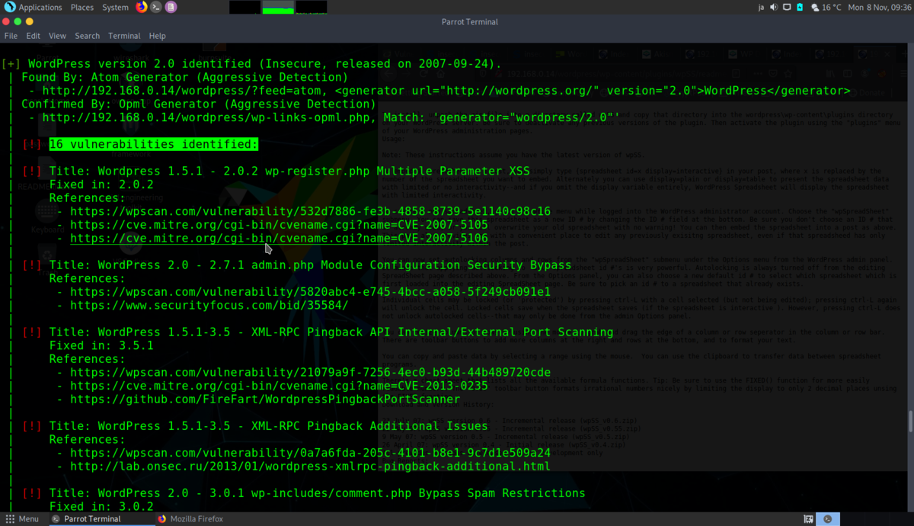Open the FireFart WordpressPingbackPortScanner GitHub link
Viewport: 914px width, 526px height.
click(x=265, y=399)
